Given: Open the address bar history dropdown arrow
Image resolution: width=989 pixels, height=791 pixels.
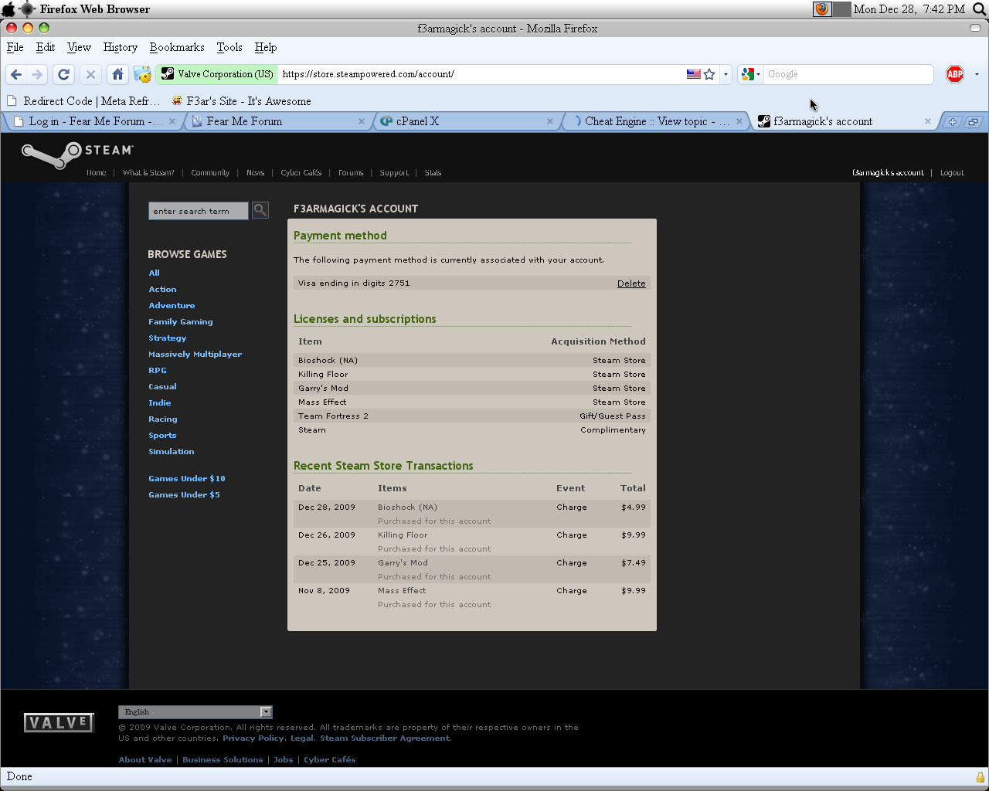Looking at the screenshot, I should (x=726, y=74).
